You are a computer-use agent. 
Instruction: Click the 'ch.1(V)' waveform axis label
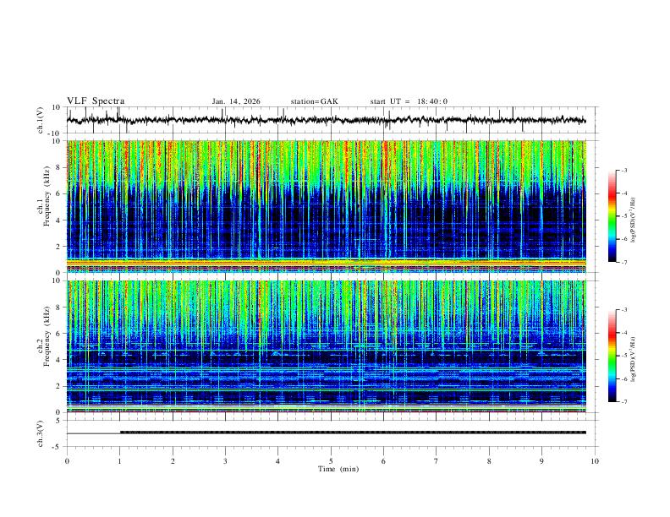tap(41, 120)
